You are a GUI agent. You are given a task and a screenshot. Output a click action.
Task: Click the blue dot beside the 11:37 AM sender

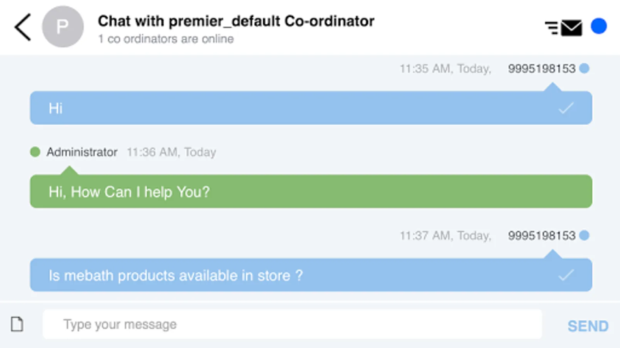coord(584,235)
